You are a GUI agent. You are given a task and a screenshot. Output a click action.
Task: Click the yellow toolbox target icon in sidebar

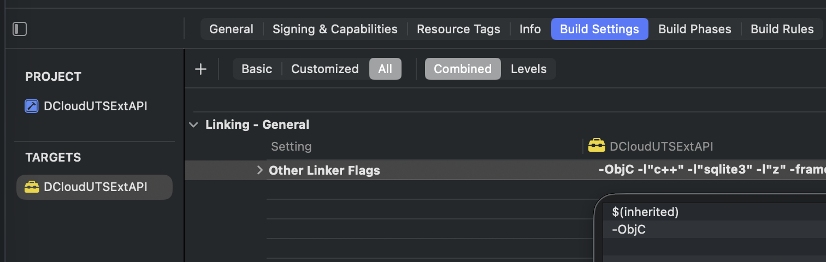click(32, 187)
